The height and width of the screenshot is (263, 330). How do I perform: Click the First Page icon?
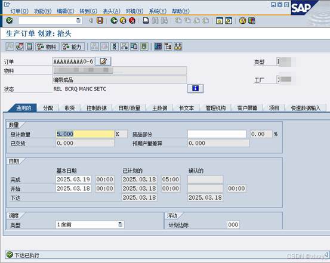point(178,21)
